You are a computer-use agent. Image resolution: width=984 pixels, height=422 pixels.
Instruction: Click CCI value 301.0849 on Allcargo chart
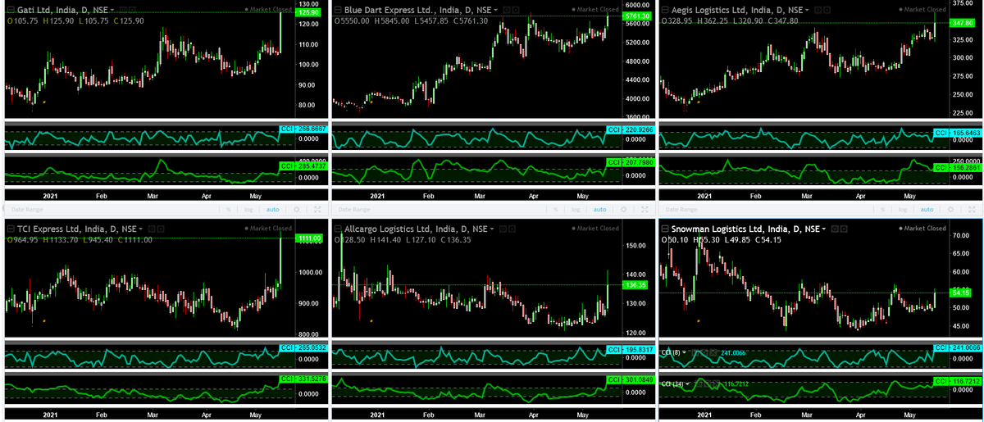(x=639, y=379)
